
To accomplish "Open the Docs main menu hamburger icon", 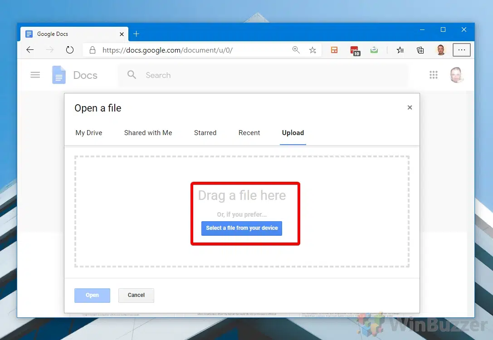I will [x=35, y=75].
